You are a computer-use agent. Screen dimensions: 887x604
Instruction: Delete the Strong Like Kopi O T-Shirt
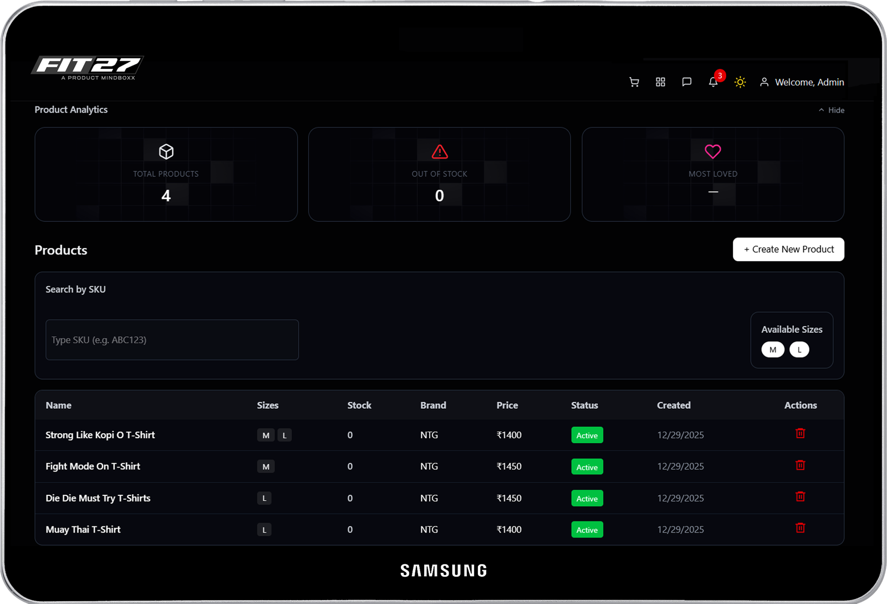coord(800,433)
